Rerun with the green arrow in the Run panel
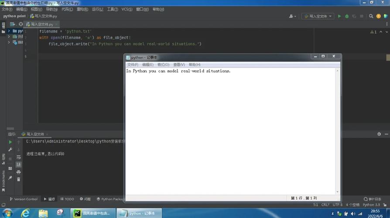Image resolution: width=390 pixels, height=218 pixels. (x=10, y=142)
